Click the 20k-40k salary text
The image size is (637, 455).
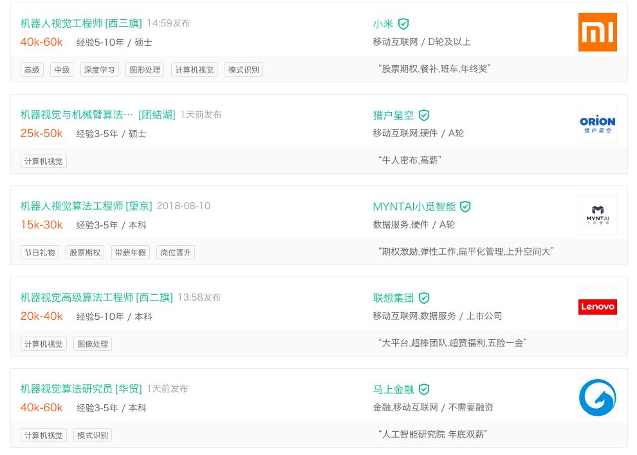[41, 316]
